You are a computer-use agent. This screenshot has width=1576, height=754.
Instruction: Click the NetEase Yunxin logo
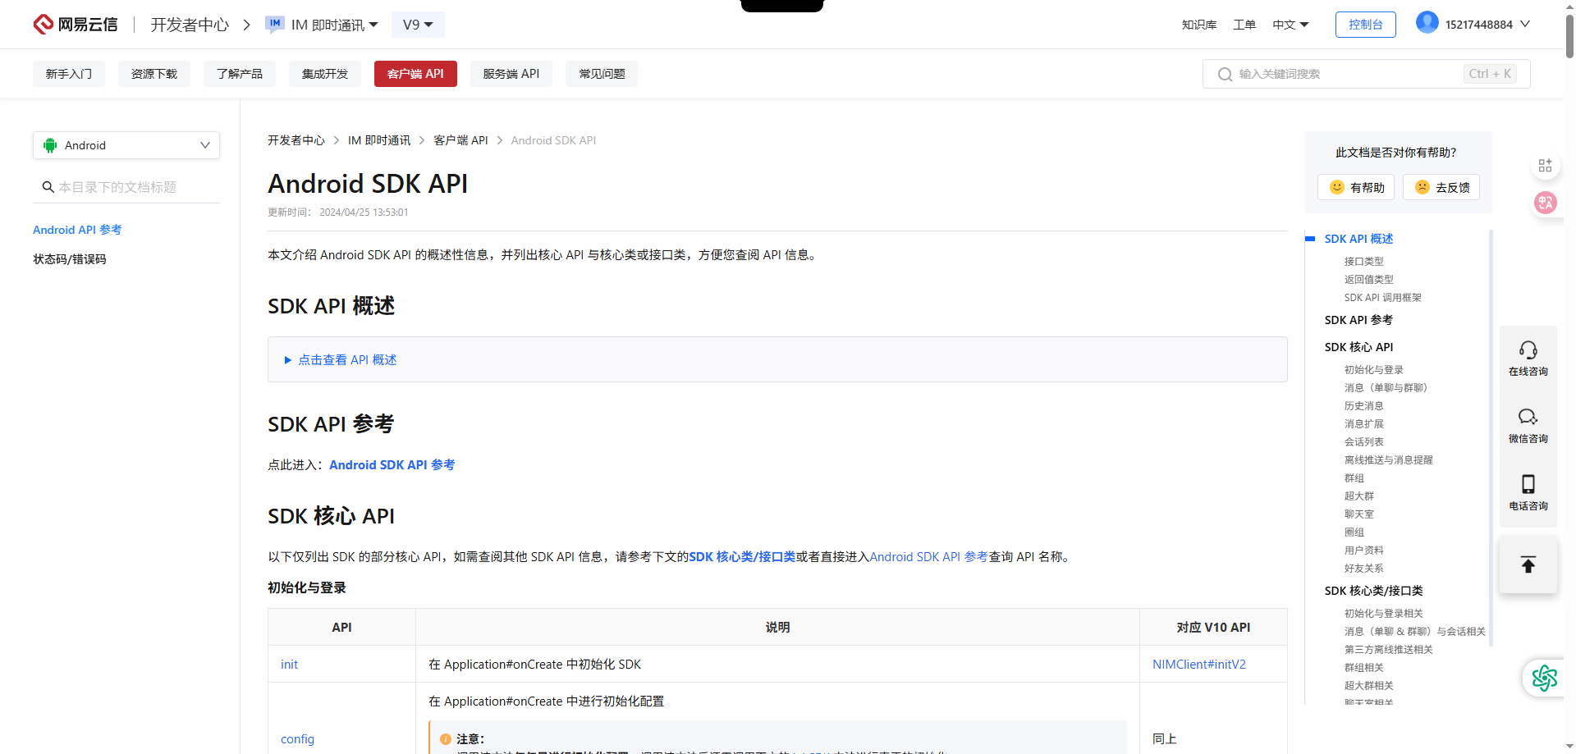click(x=76, y=25)
